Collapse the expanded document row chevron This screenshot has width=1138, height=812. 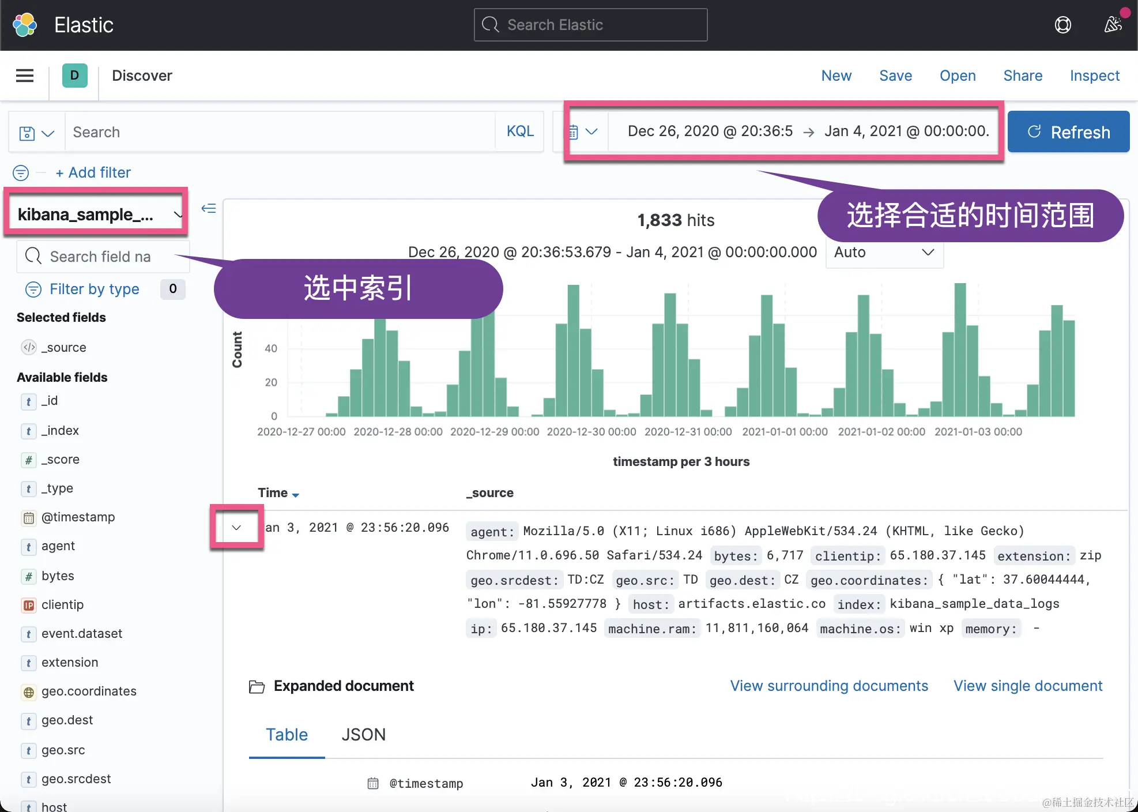[236, 528]
